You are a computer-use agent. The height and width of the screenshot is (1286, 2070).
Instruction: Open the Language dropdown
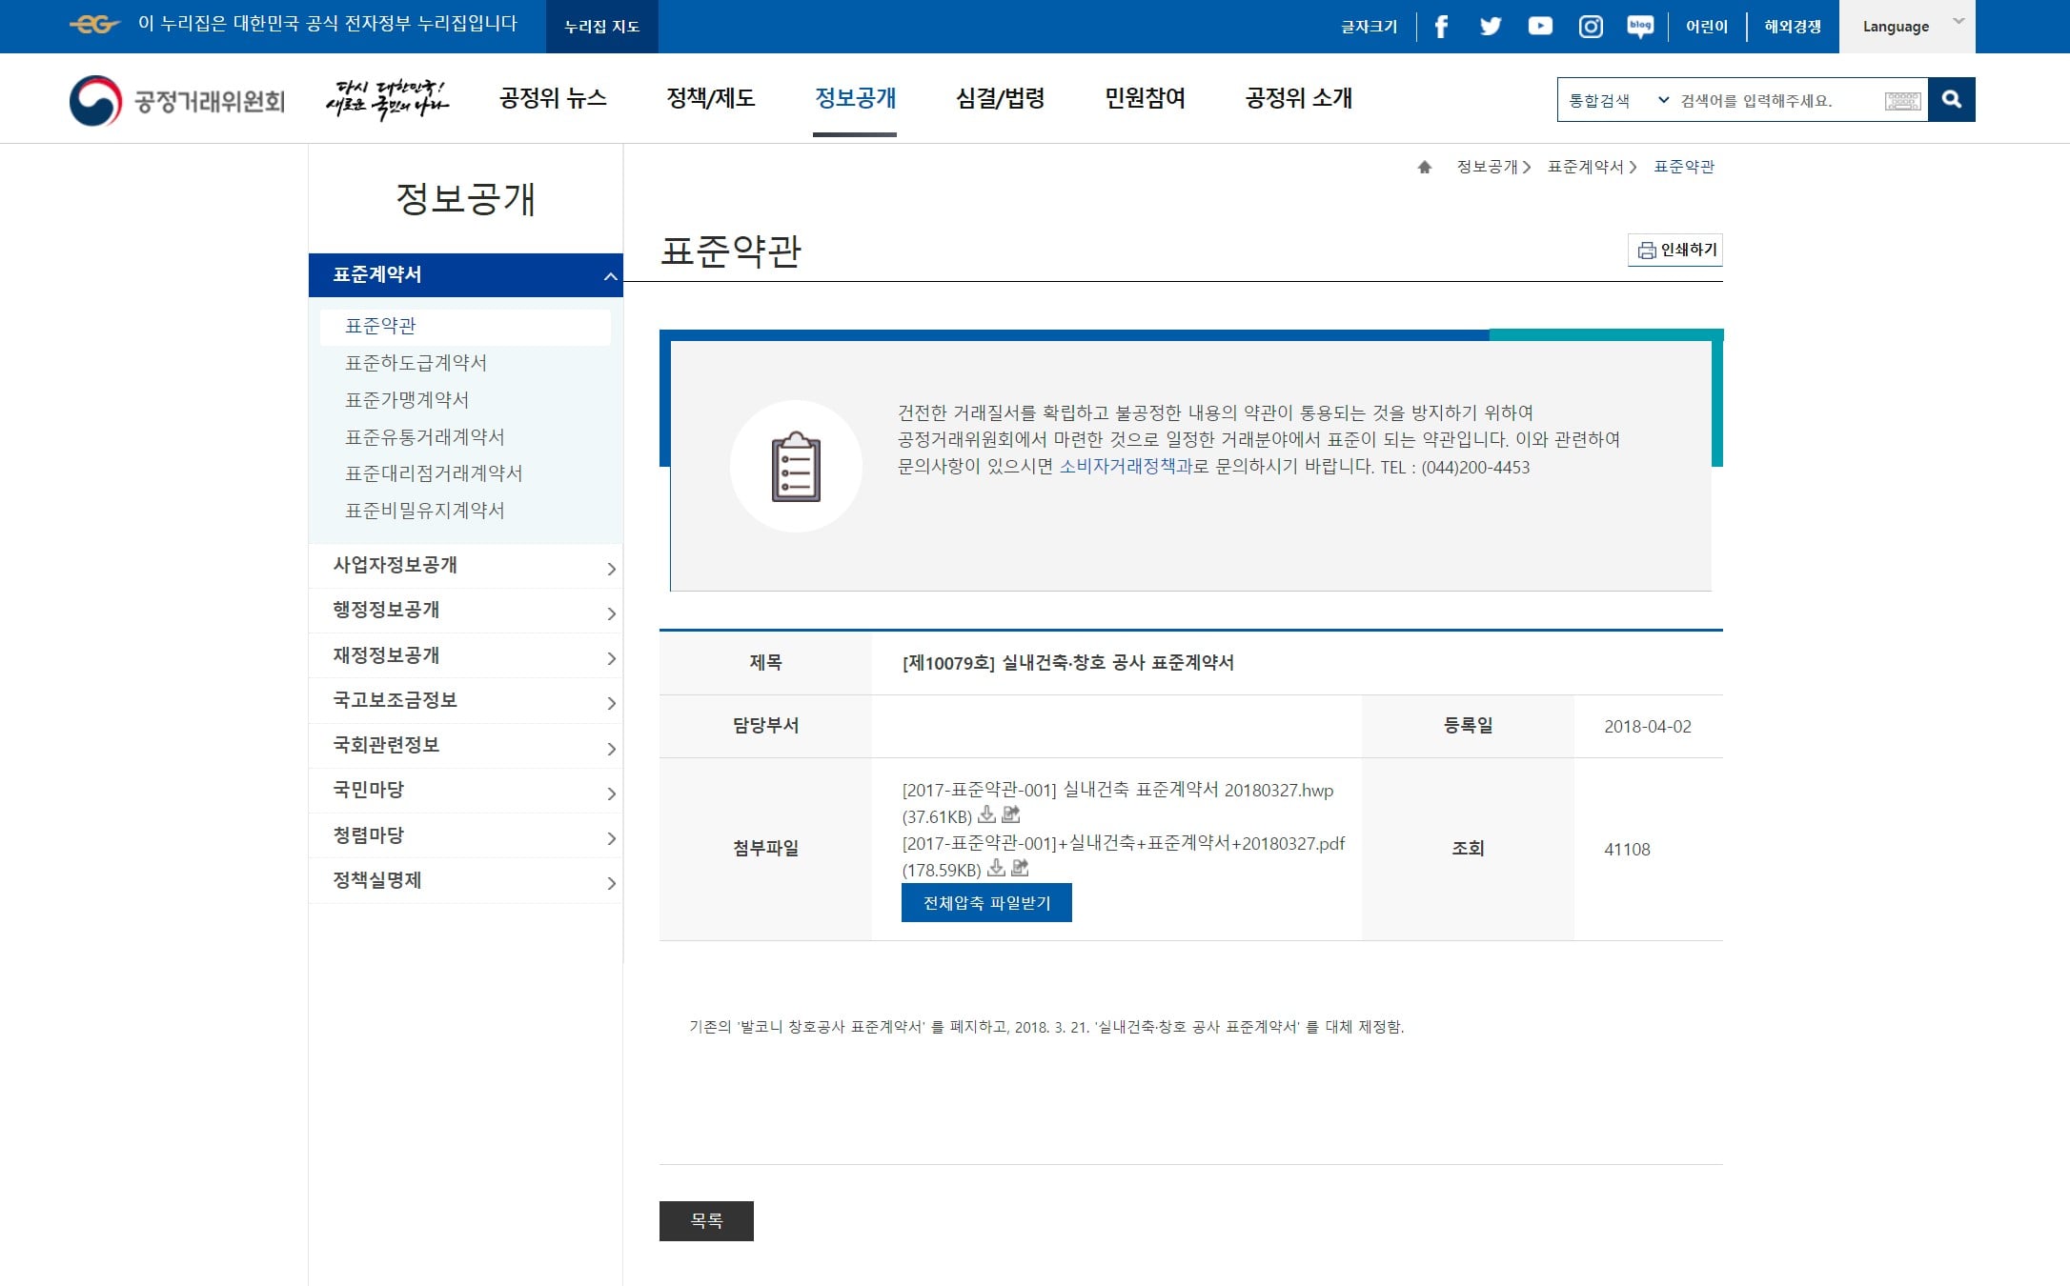click(1907, 27)
